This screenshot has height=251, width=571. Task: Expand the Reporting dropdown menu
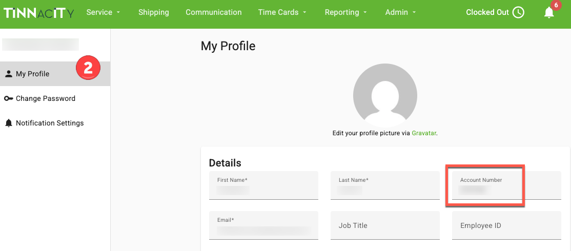(x=346, y=12)
